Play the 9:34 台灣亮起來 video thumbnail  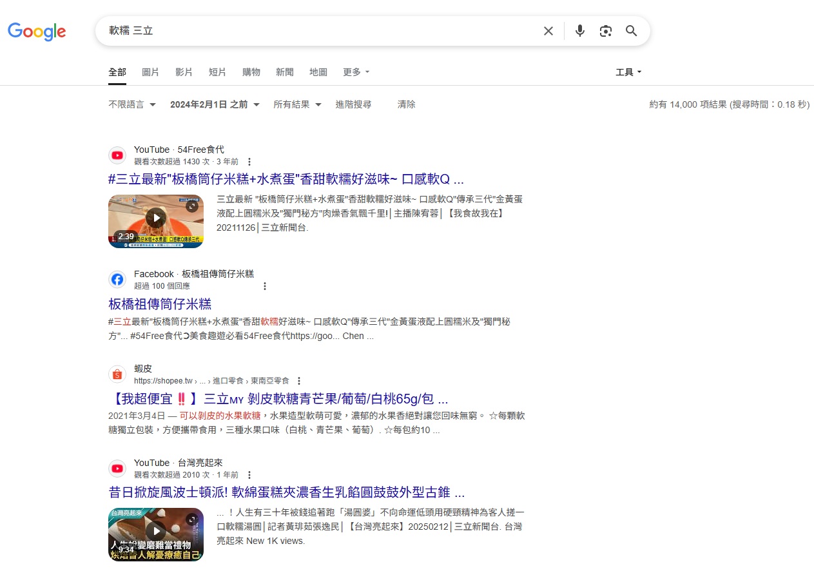click(x=156, y=534)
